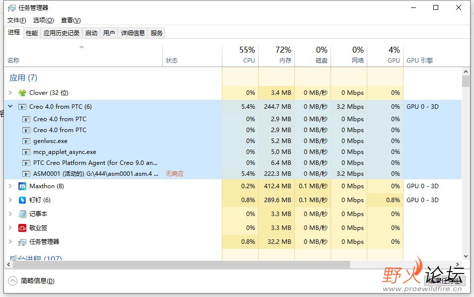Click the 敬业签 red app icon
The image size is (474, 297).
pyautogui.click(x=22, y=228)
